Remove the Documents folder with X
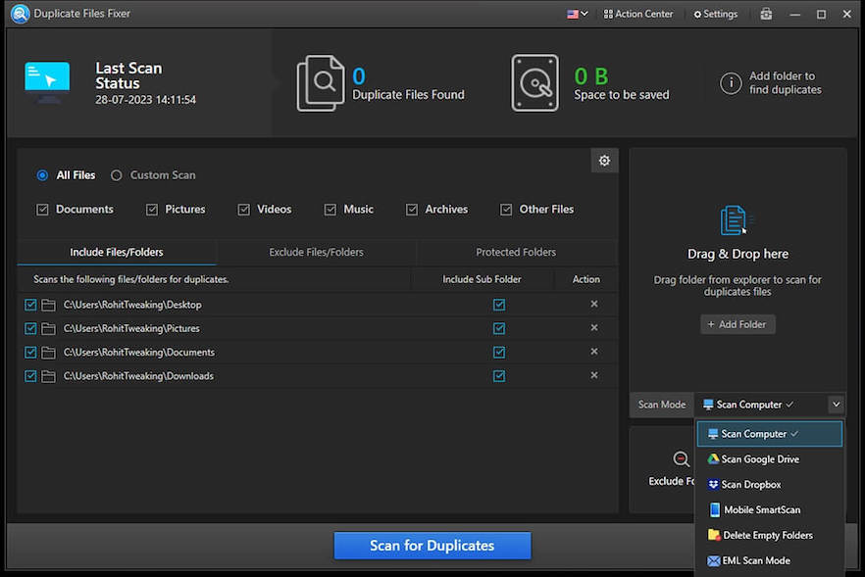The image size is (865, 577). [594, 351]
